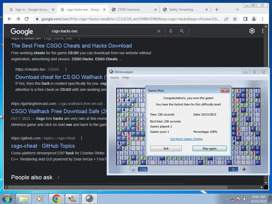Click the share page icon in address bar
This screenshot has height=204, width=272.
[226, 19]
